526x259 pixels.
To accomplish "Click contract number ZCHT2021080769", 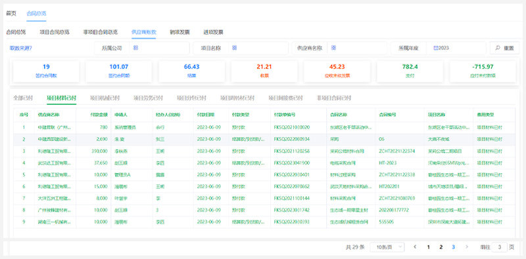I will pyautogui.click(x=397, y=198).
